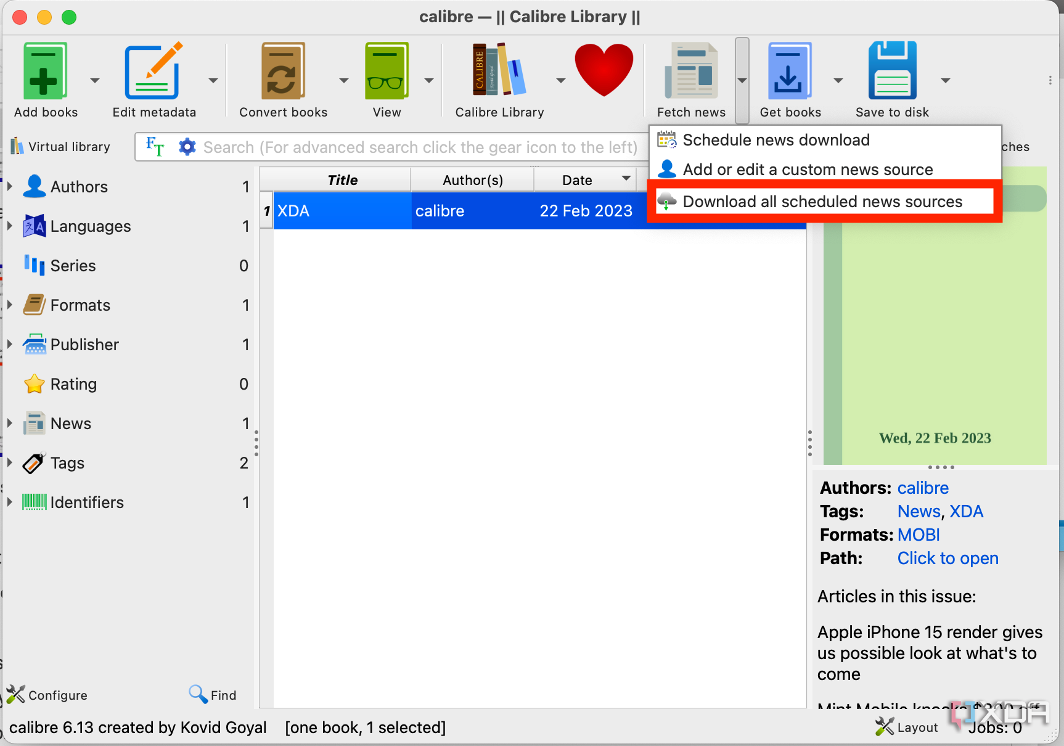Expand the Languages category

coord(10,226)
